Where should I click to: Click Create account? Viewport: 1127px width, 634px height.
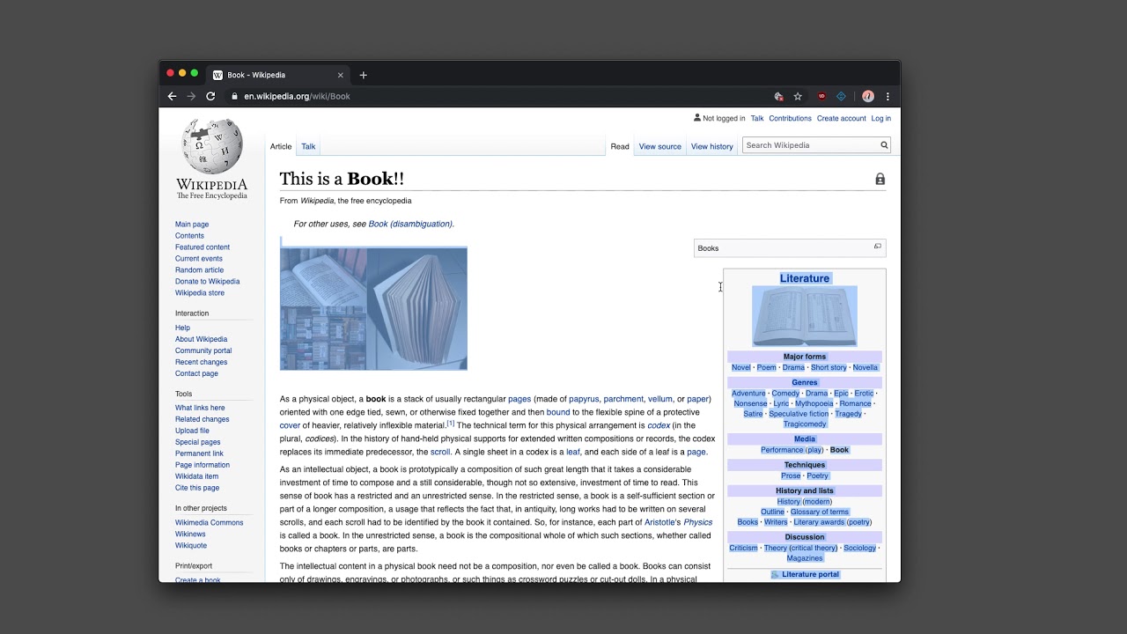pyautogui.click(x=842, y=118)
